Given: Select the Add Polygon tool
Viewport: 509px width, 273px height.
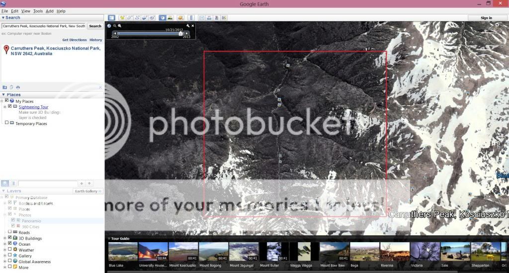Looking at the screenshot, I should click(x=130, y=18).
